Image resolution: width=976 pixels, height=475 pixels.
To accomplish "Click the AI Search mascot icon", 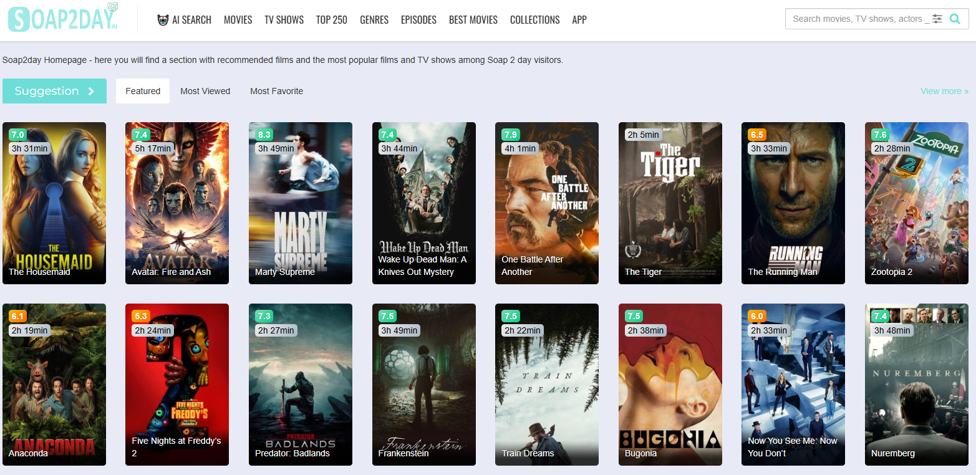I will click(x=163, y=20).
